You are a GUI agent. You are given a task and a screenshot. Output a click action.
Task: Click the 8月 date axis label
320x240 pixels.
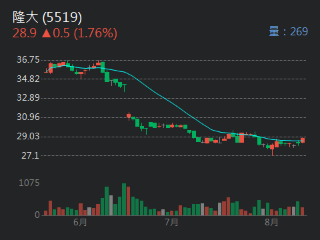pyautogui.click(x=271, y=222)
